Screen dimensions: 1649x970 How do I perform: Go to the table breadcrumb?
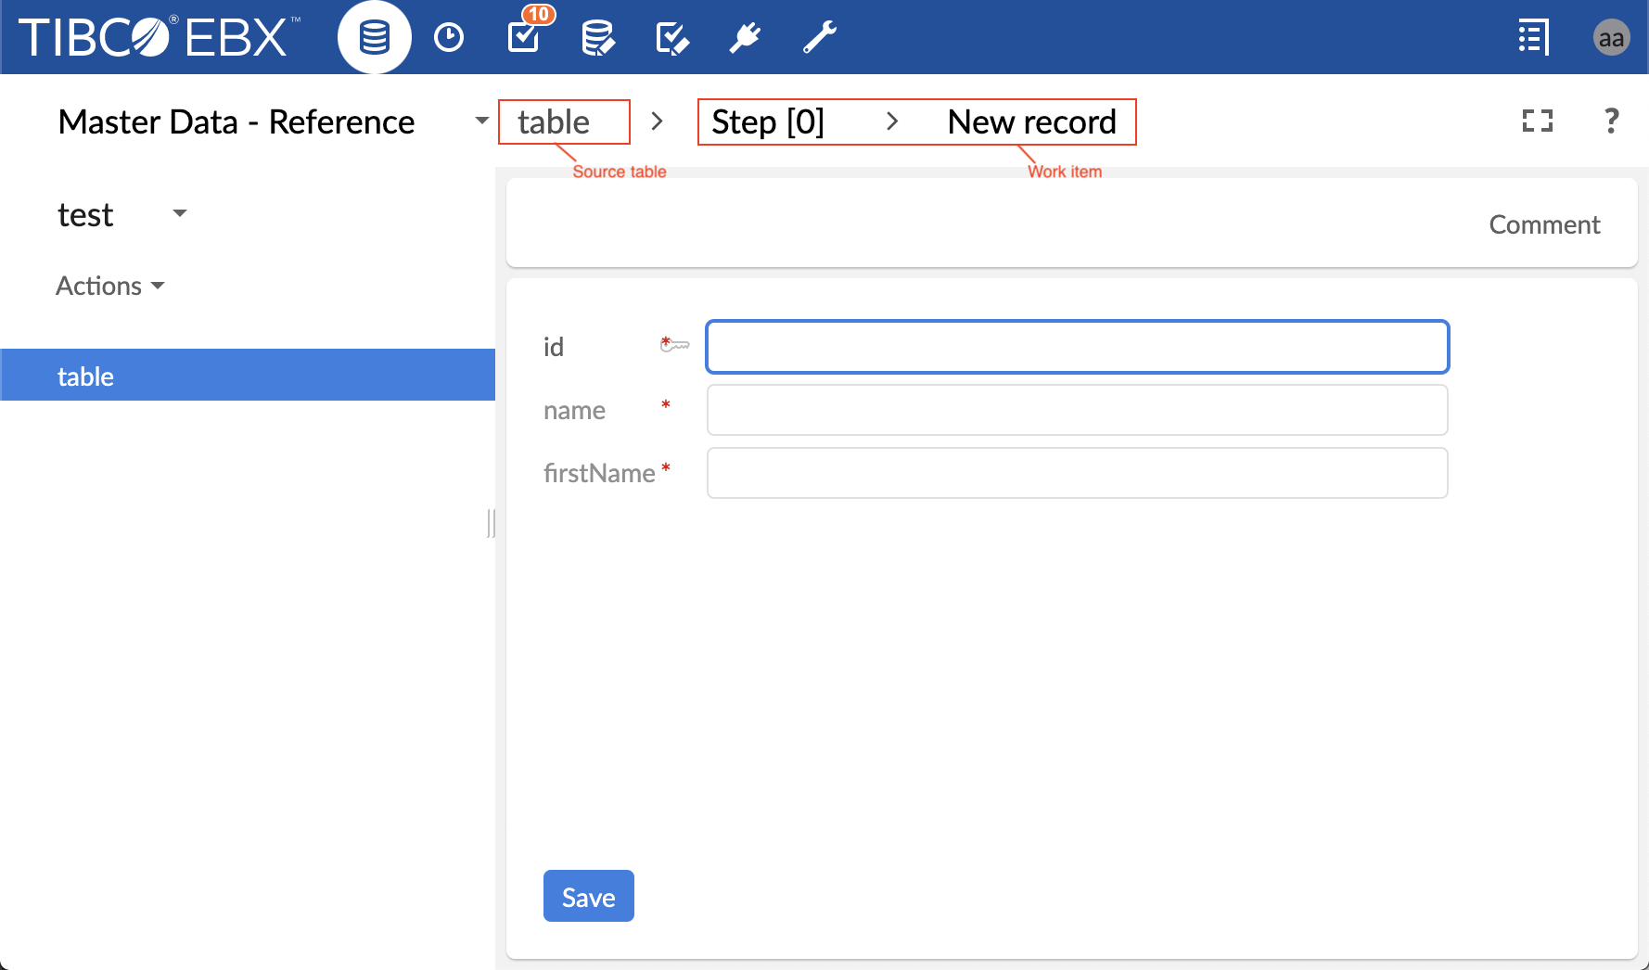(x=554, y=122)
